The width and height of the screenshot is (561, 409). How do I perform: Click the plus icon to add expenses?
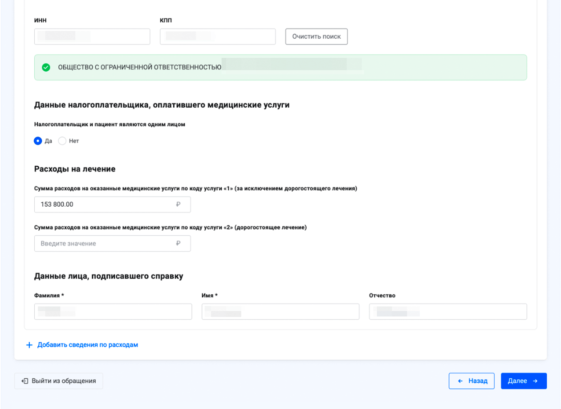pyautogui.click(x=29, y=345)
